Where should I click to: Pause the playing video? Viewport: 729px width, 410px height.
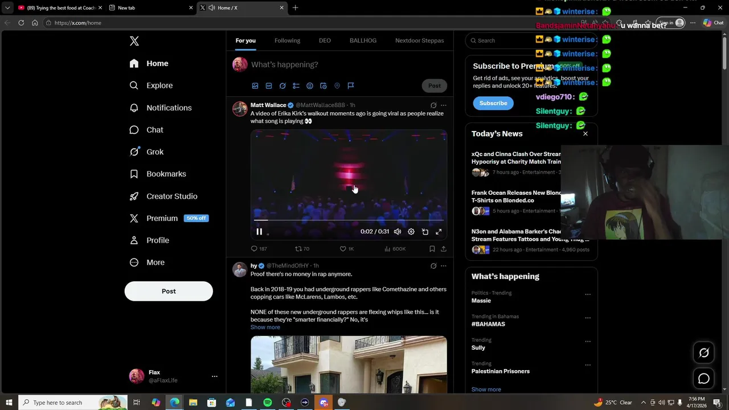(x=259, y=232)
